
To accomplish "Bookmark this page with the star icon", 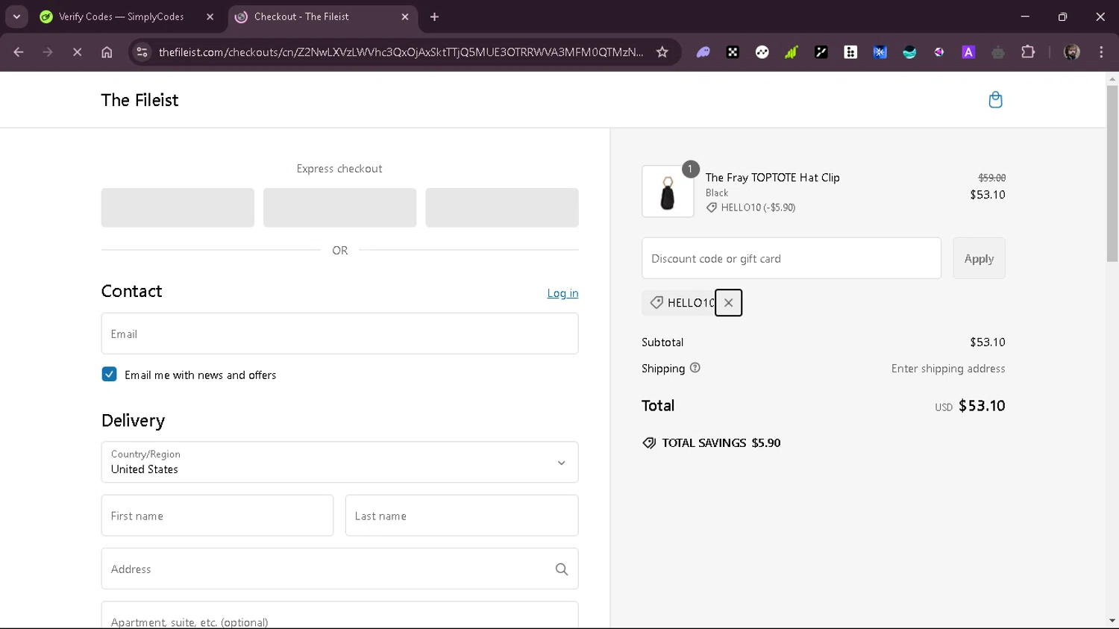I will pyautogui.click(x=662, y=52).
